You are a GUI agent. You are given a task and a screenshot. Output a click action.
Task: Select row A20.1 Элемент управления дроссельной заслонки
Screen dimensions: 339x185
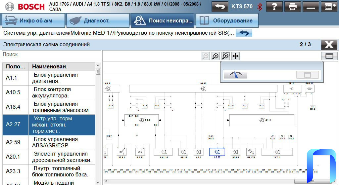pyautogui.click(x=49, y=157)
